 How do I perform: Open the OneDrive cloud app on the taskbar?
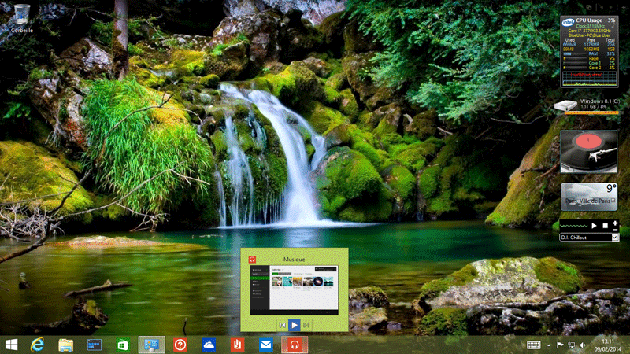coord(209,345)
